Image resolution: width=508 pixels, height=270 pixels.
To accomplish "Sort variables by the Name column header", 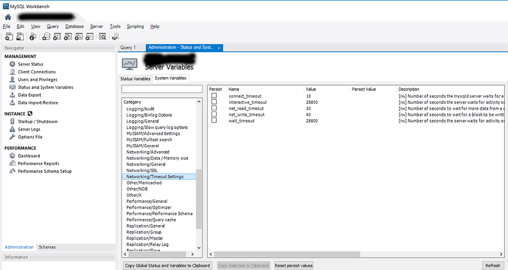I will coord(234,89).
